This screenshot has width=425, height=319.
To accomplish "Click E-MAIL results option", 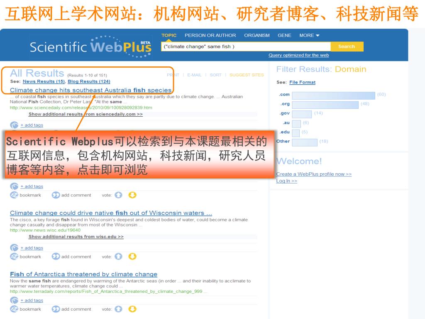I will coord(194,75).
